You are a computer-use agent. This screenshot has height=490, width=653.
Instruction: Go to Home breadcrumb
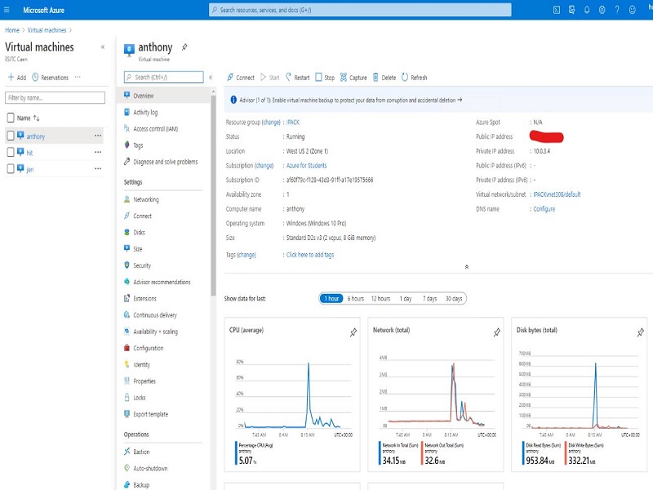pos(12,30)
